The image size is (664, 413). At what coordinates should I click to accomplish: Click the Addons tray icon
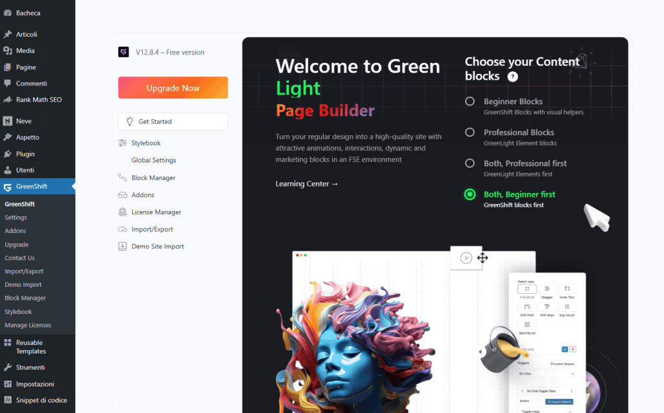click(123, 195)
